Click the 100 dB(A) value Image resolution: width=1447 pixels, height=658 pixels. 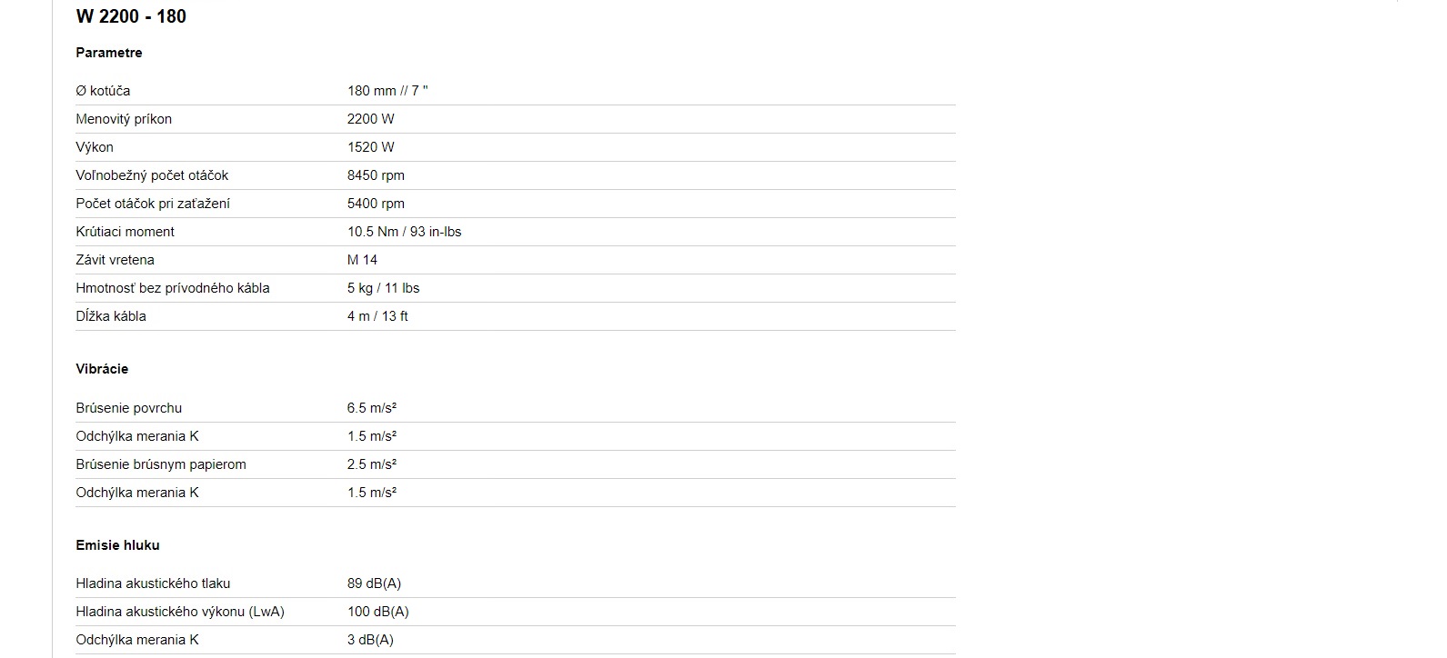[x=378, y=612]
